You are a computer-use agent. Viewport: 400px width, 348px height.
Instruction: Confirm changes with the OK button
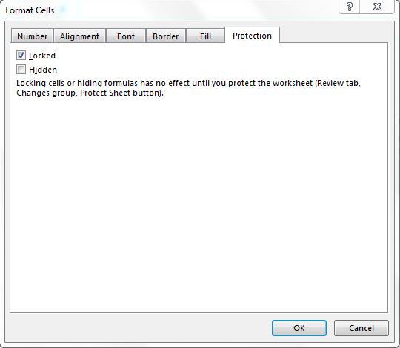pos(299,328)
